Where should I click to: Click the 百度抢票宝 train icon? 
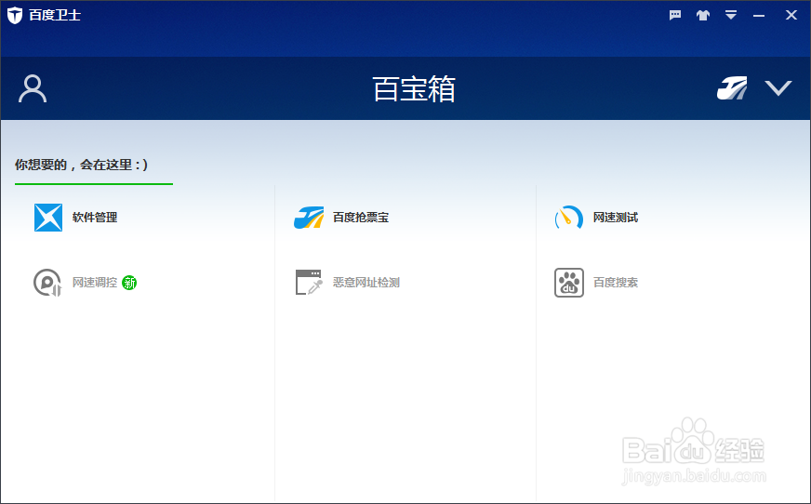point(309,217)
